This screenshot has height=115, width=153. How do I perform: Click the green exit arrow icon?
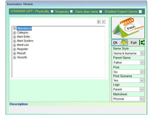click(142, 42)
